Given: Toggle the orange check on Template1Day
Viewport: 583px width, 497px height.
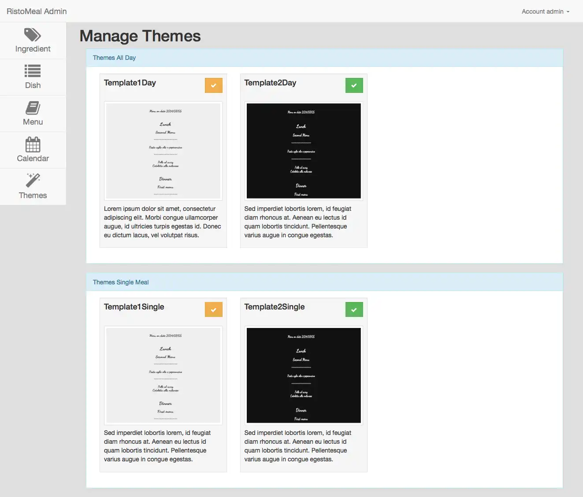Looking at the screenshot, I should pyautogui.click(x=214, y=85).
